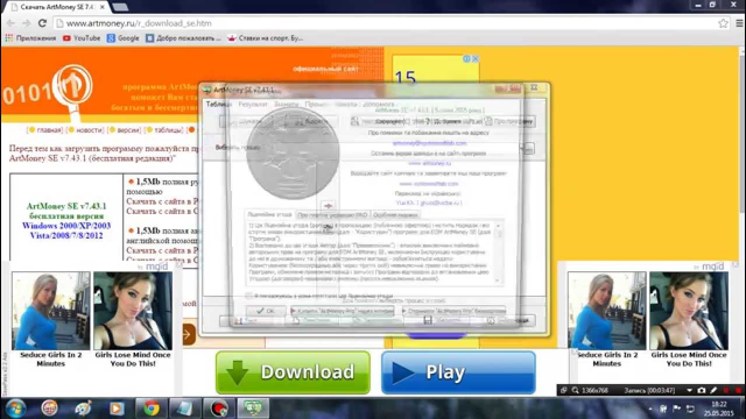
Task: Click www.artmoney.ru link in about dialog
Action: pos(430,164)
